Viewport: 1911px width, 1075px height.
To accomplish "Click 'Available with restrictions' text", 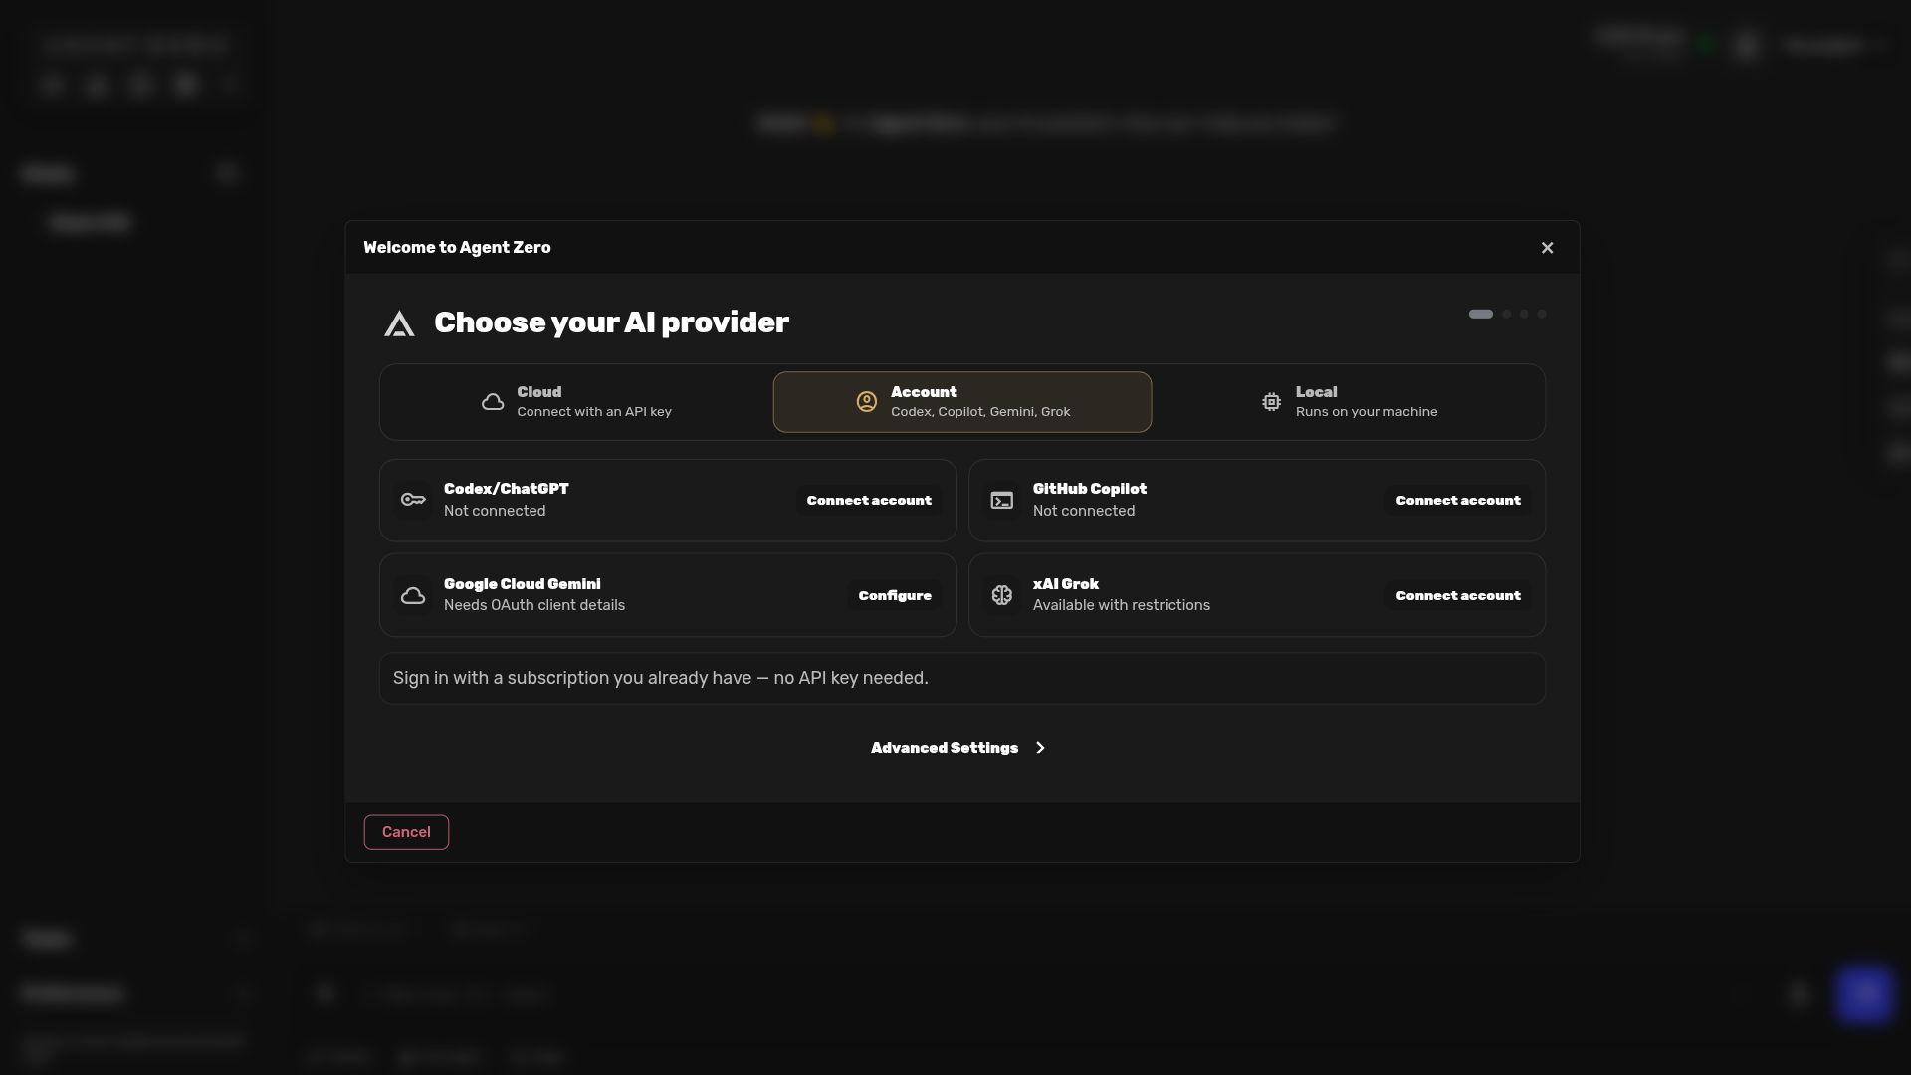I will tap(1122, 605).
